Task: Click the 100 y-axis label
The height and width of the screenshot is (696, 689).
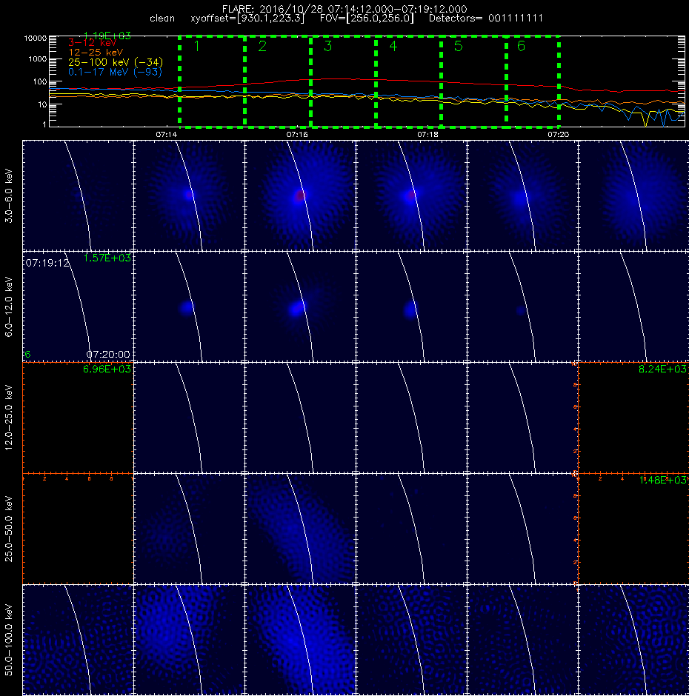Action: tap(39, 81)
